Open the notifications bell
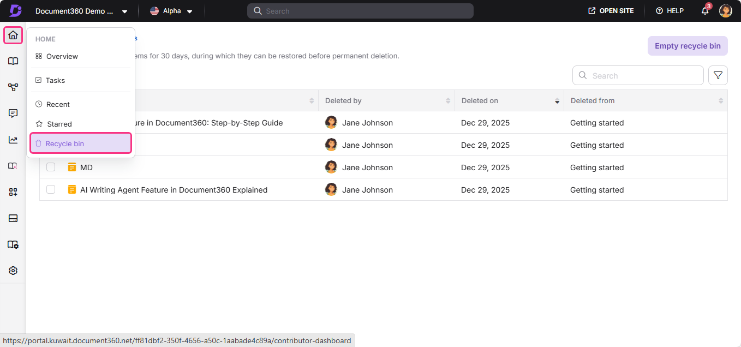Viewport: 741px width, 347px height. click(x=705, y=11)
